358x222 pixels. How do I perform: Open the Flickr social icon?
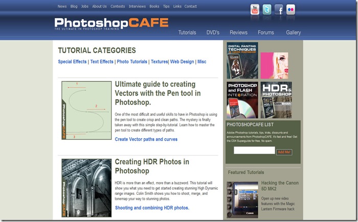point(290,9)
